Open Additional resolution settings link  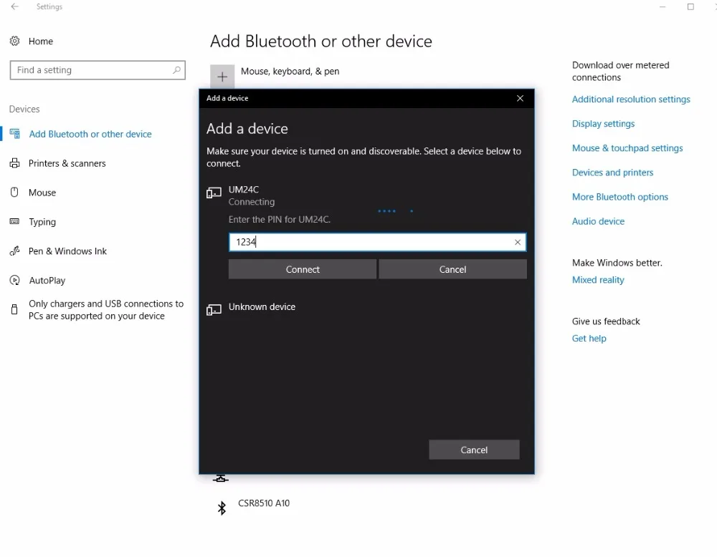(631, 100)
